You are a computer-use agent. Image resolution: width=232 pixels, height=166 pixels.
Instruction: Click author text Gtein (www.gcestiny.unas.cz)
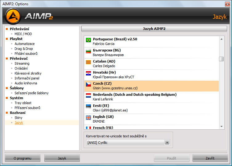(x=115, y=88)
